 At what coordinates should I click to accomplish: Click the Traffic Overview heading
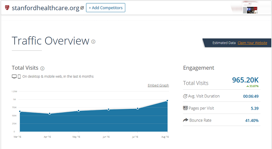[x=50, y=40]
